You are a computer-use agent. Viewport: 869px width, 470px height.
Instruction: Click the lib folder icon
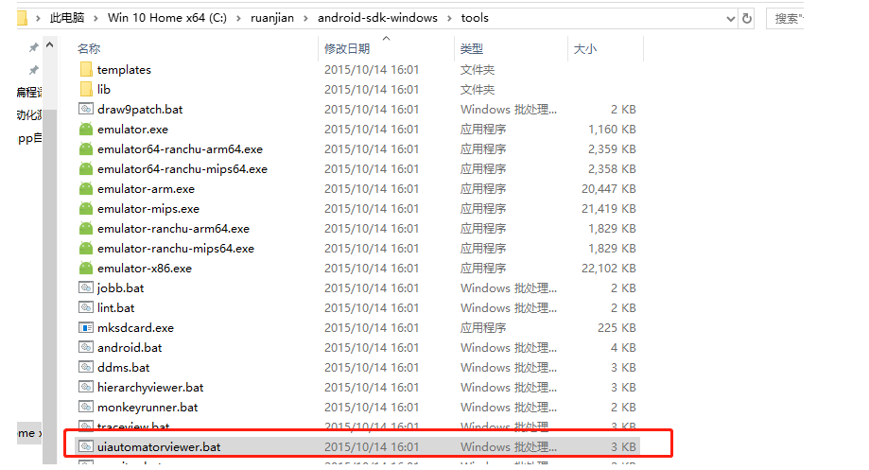coord(86,89)
